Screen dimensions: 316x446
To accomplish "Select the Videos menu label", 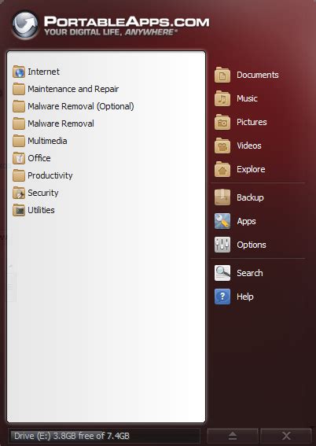I will 249,146.
